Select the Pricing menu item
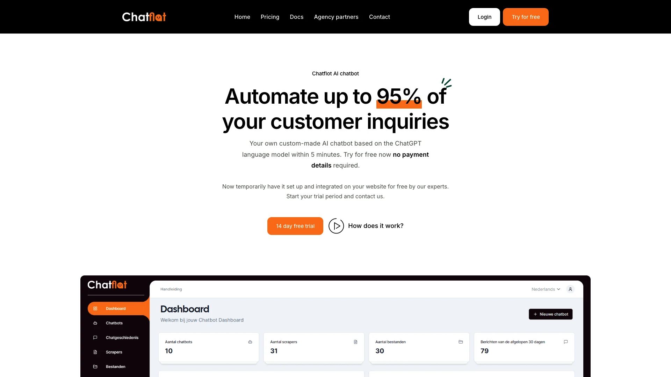This screenshot has height=377, width=671. pyautogui.click(x=270, y=16)
